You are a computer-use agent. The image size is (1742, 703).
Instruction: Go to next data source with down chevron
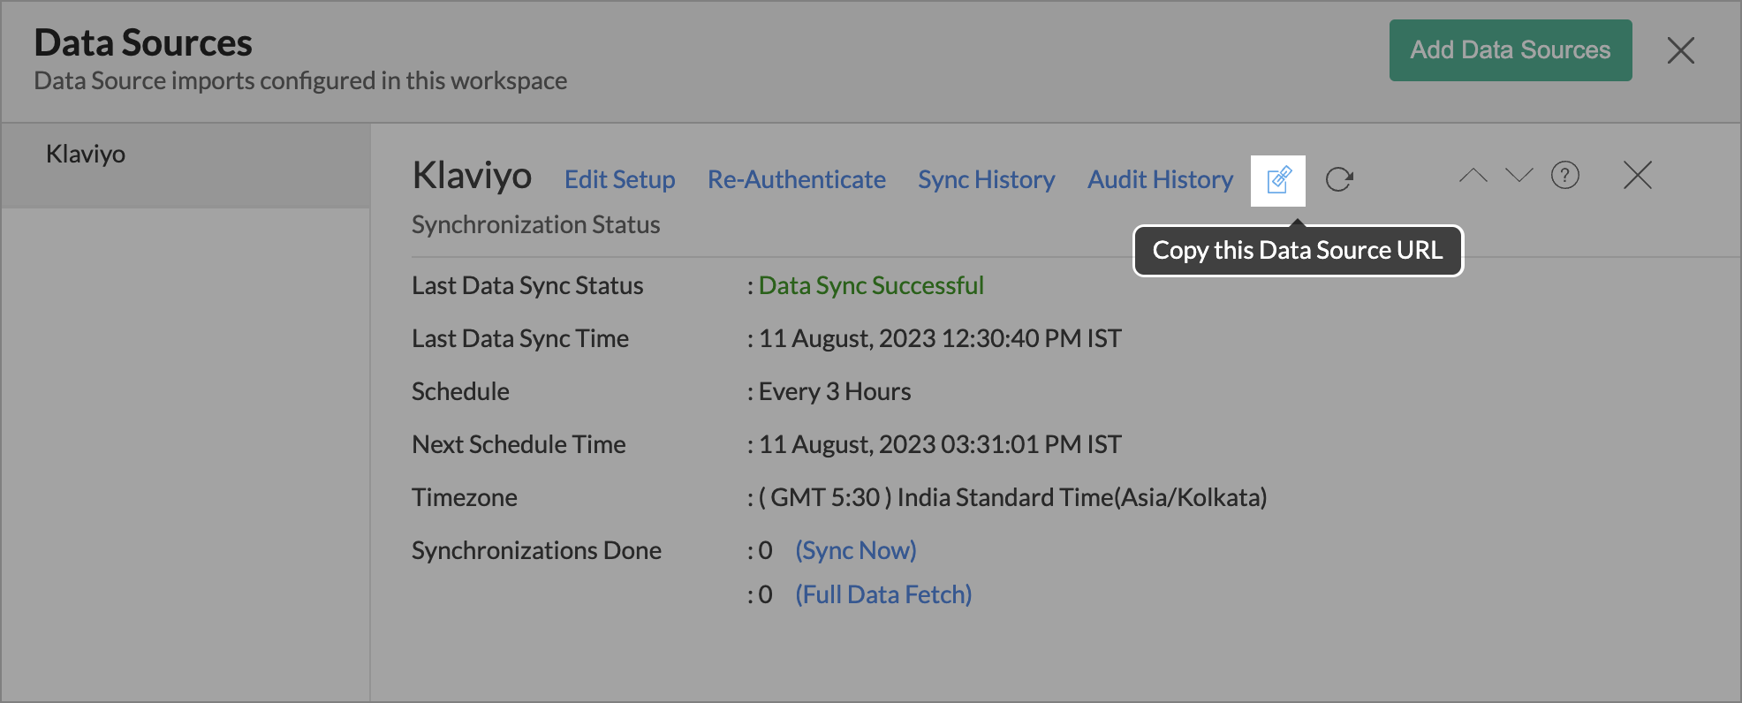[1519, 176]
